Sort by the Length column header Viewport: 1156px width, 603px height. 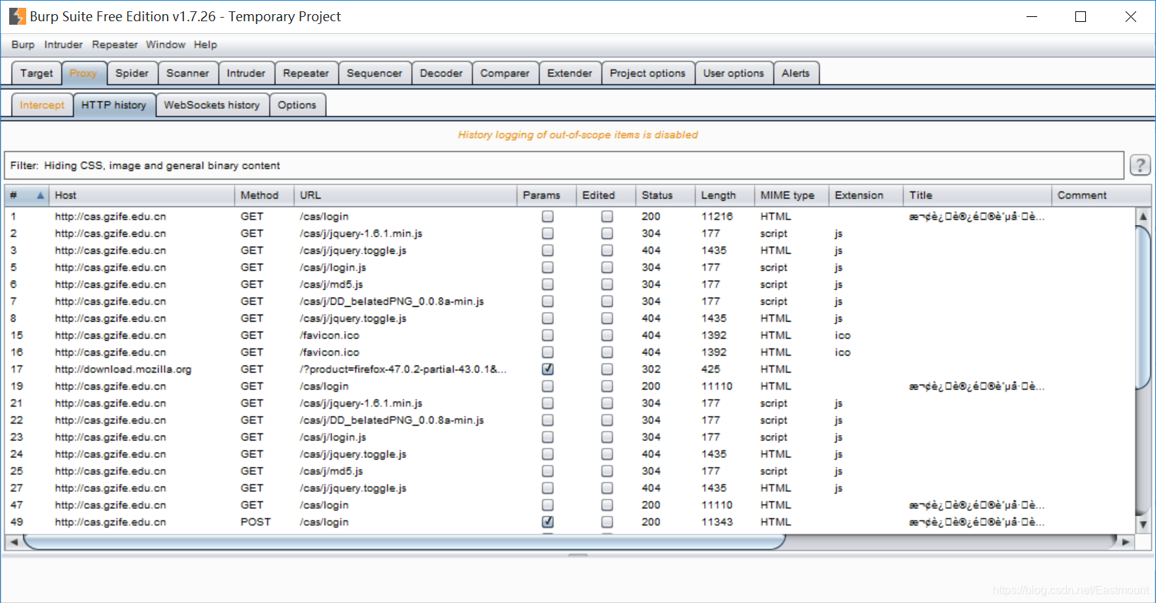724,195
